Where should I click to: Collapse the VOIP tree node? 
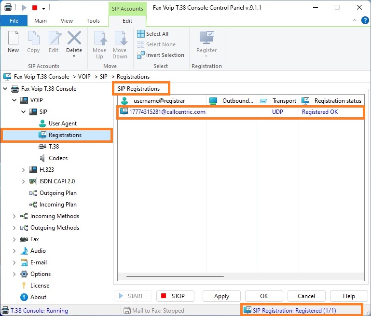(x=14, y=100)
